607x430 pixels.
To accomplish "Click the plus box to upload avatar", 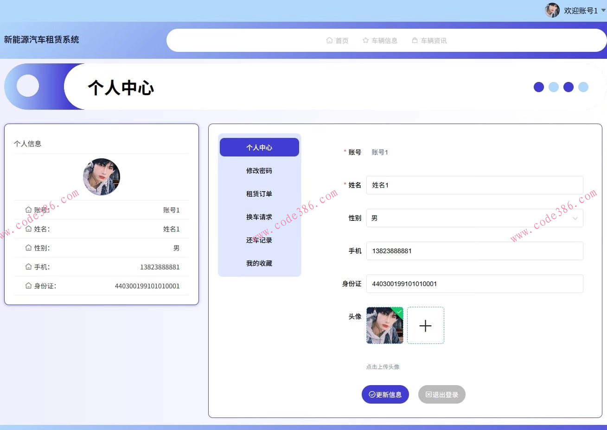I will point(425,325).
